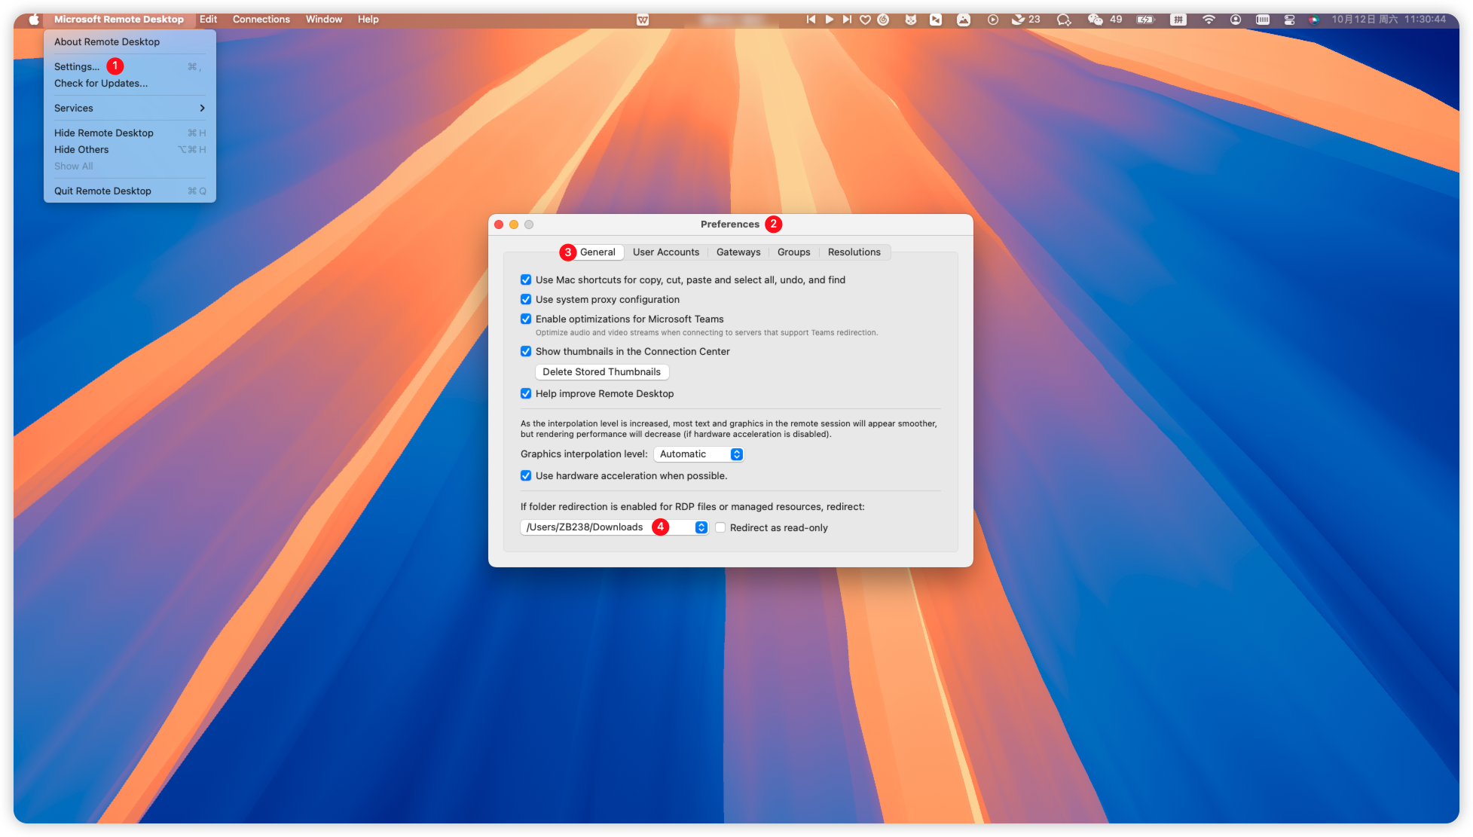Open the Wi-Fi status menu
The width and height of the screenshot is (1473, 837).
tap(1209, 20)
